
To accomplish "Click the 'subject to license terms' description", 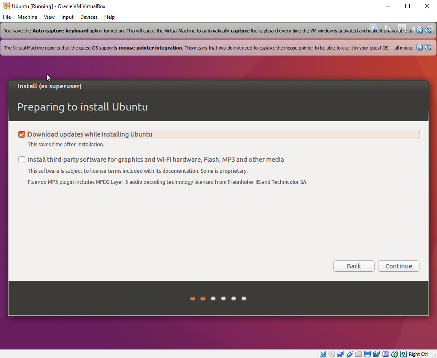I will point(138,171).
